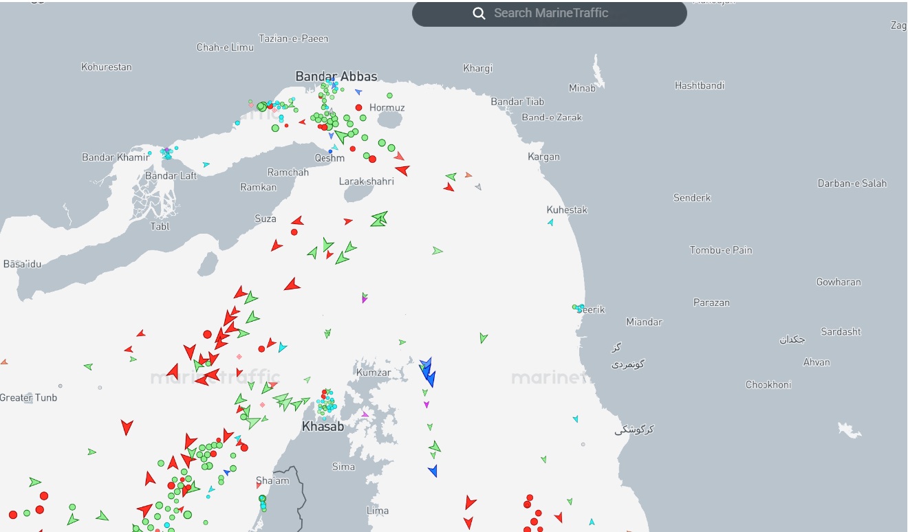The width and height of the screenshot is (908, 532).
Task: Click the magnifying glass search icon
Action: click(x=479, y=13)
